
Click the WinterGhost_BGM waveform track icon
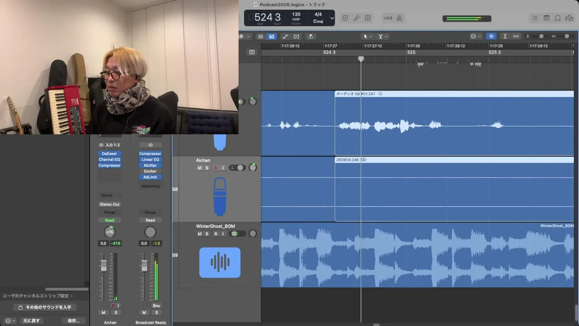point(220,263)
